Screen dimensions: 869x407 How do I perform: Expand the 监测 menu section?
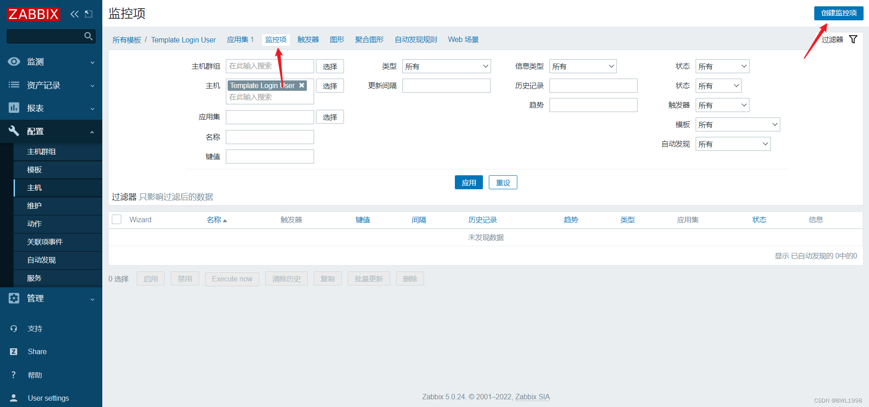[x=92, y=62]
